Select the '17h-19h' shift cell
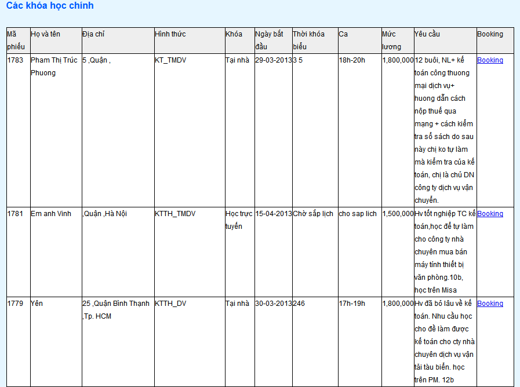 pyautogui.click(x=352, y=304)
